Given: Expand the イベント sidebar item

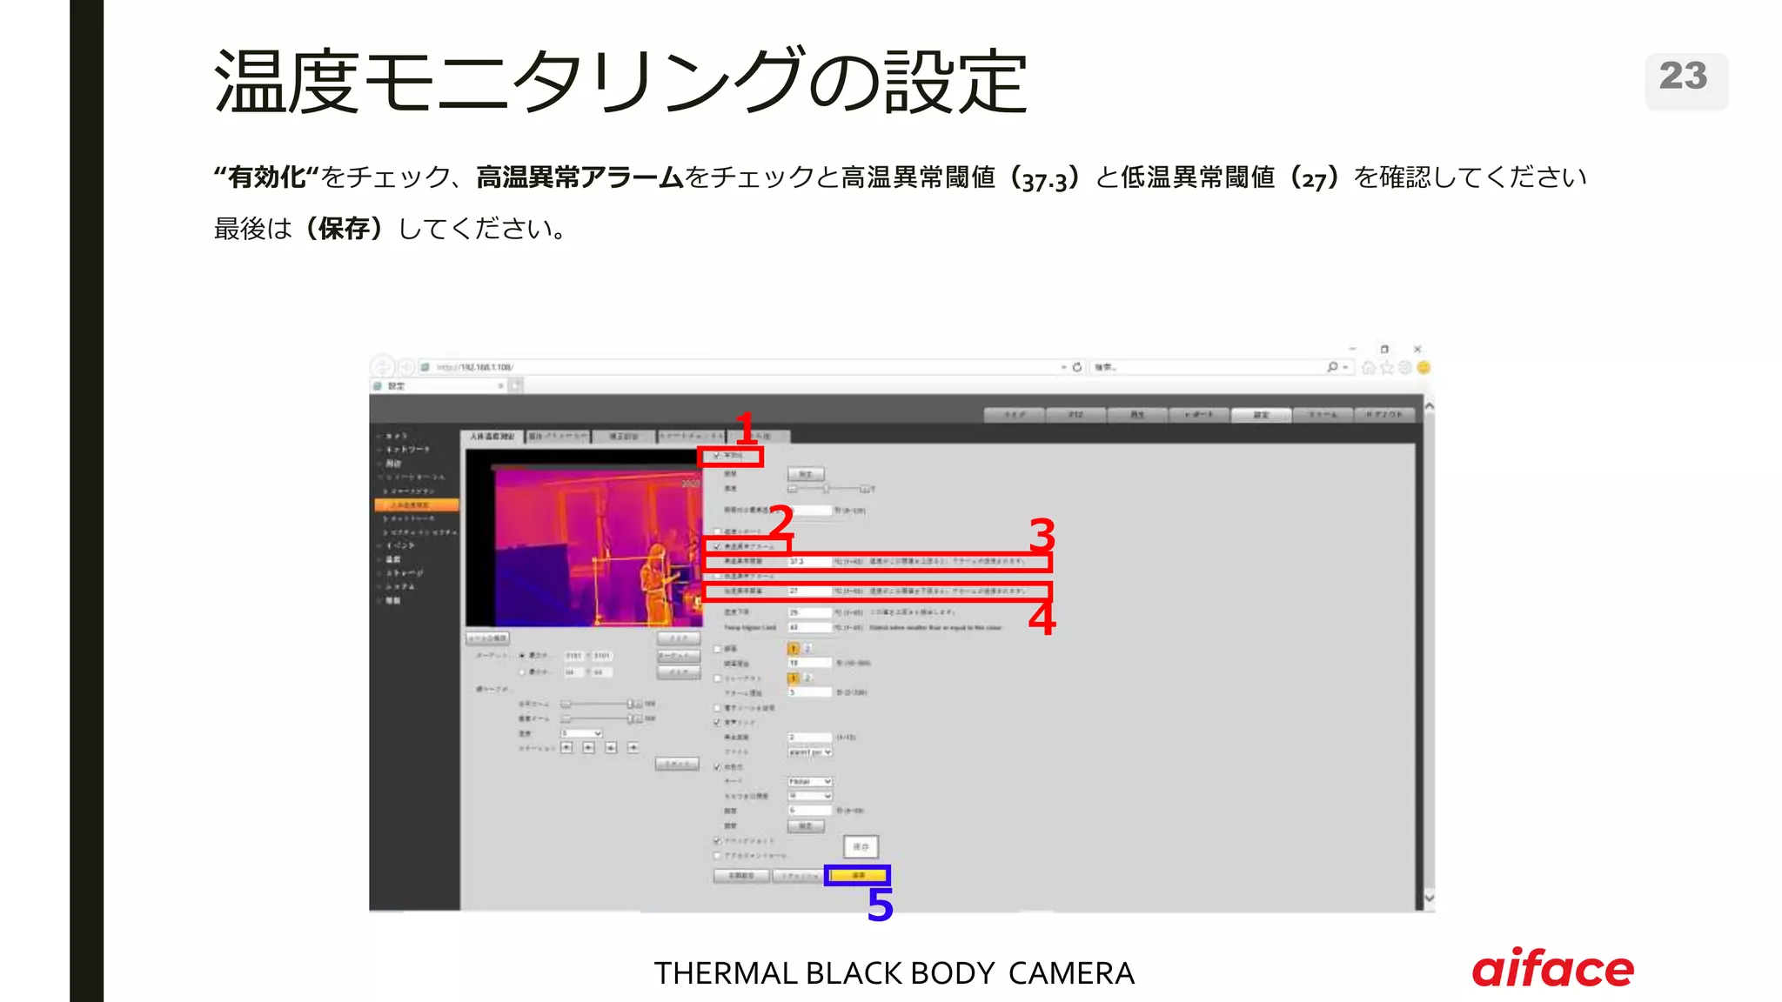Looking at the screenshot, I should tap(400, 545).
